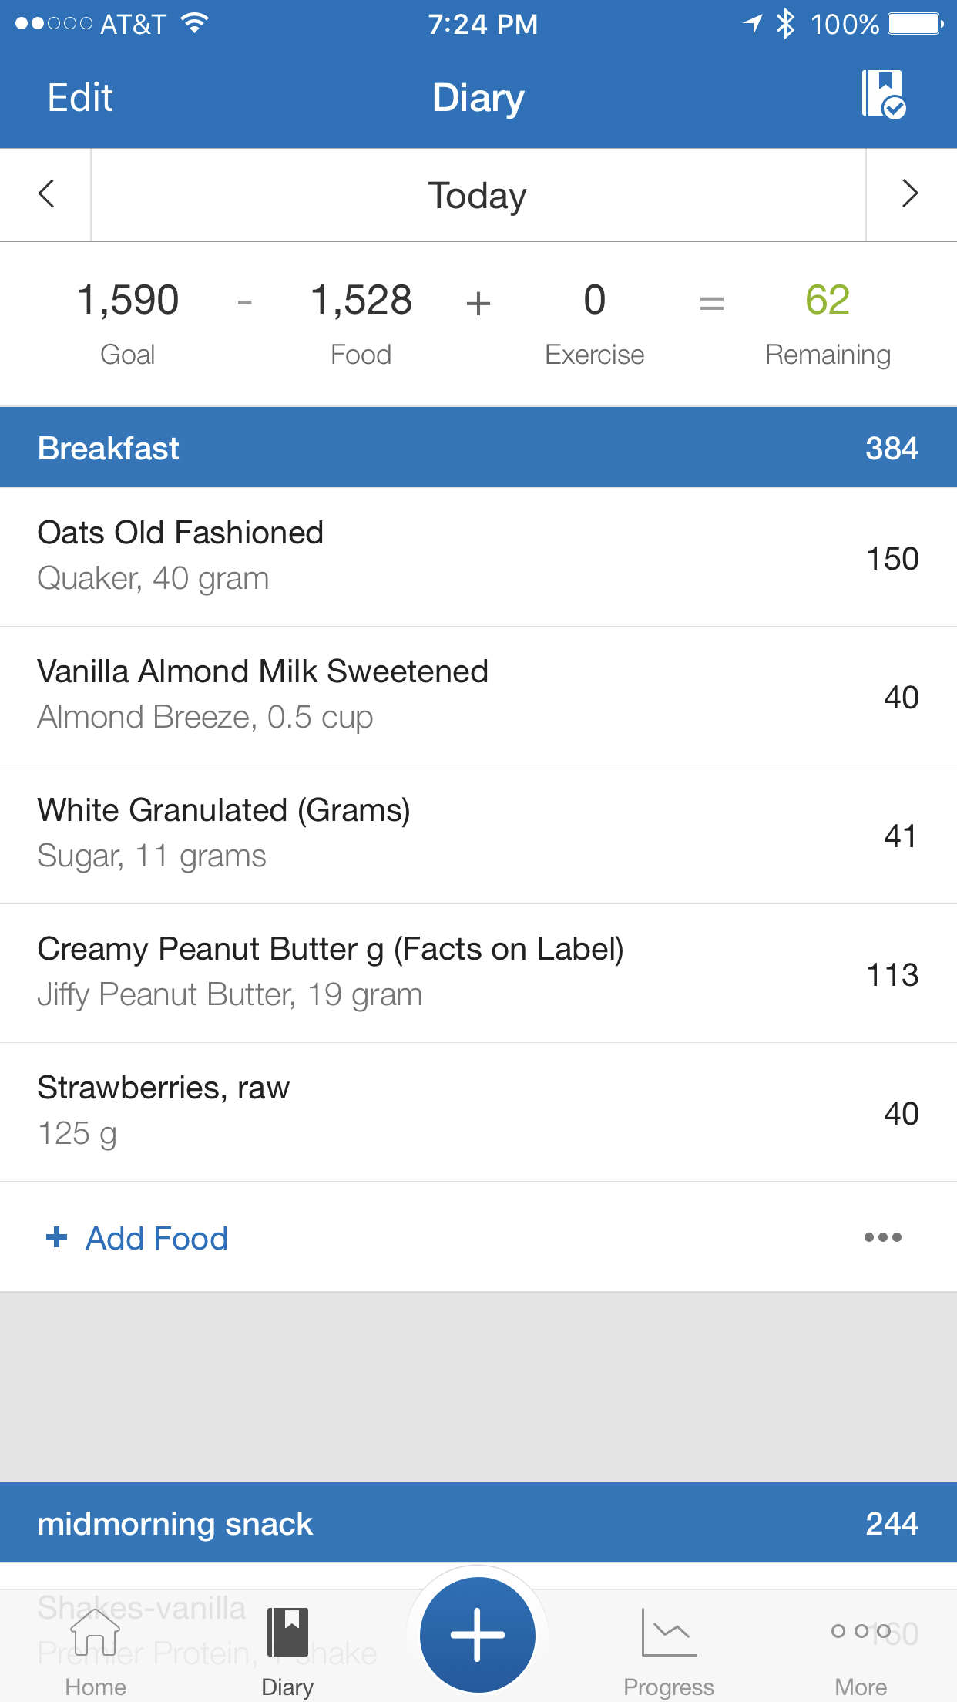Go to previous day with left chevron
The height and width of the screenshot is (1702, 957).
coord(46,194)
